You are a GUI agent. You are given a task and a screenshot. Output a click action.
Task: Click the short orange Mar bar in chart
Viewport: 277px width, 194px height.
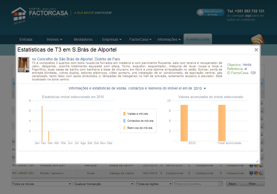click(49, 136)
